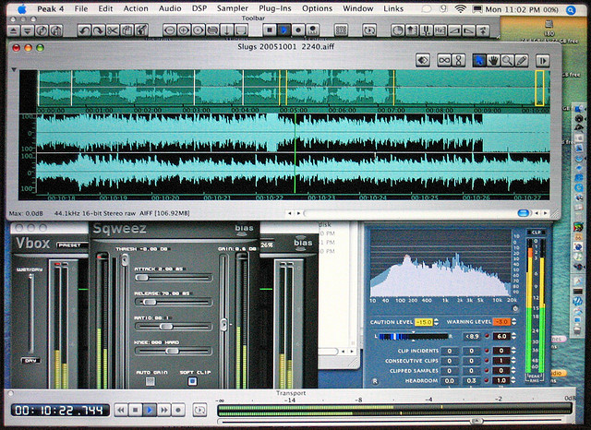Adjust the Clipped Samples threshold stepper
This screenshot has height=430, width=591.
point(513,371)
